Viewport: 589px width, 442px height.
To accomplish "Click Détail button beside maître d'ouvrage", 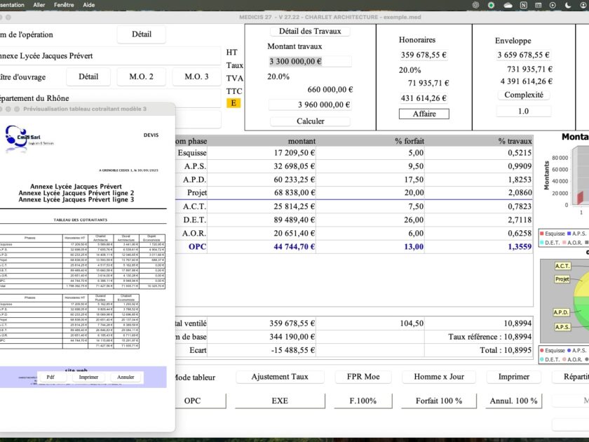I will point(88,76).
